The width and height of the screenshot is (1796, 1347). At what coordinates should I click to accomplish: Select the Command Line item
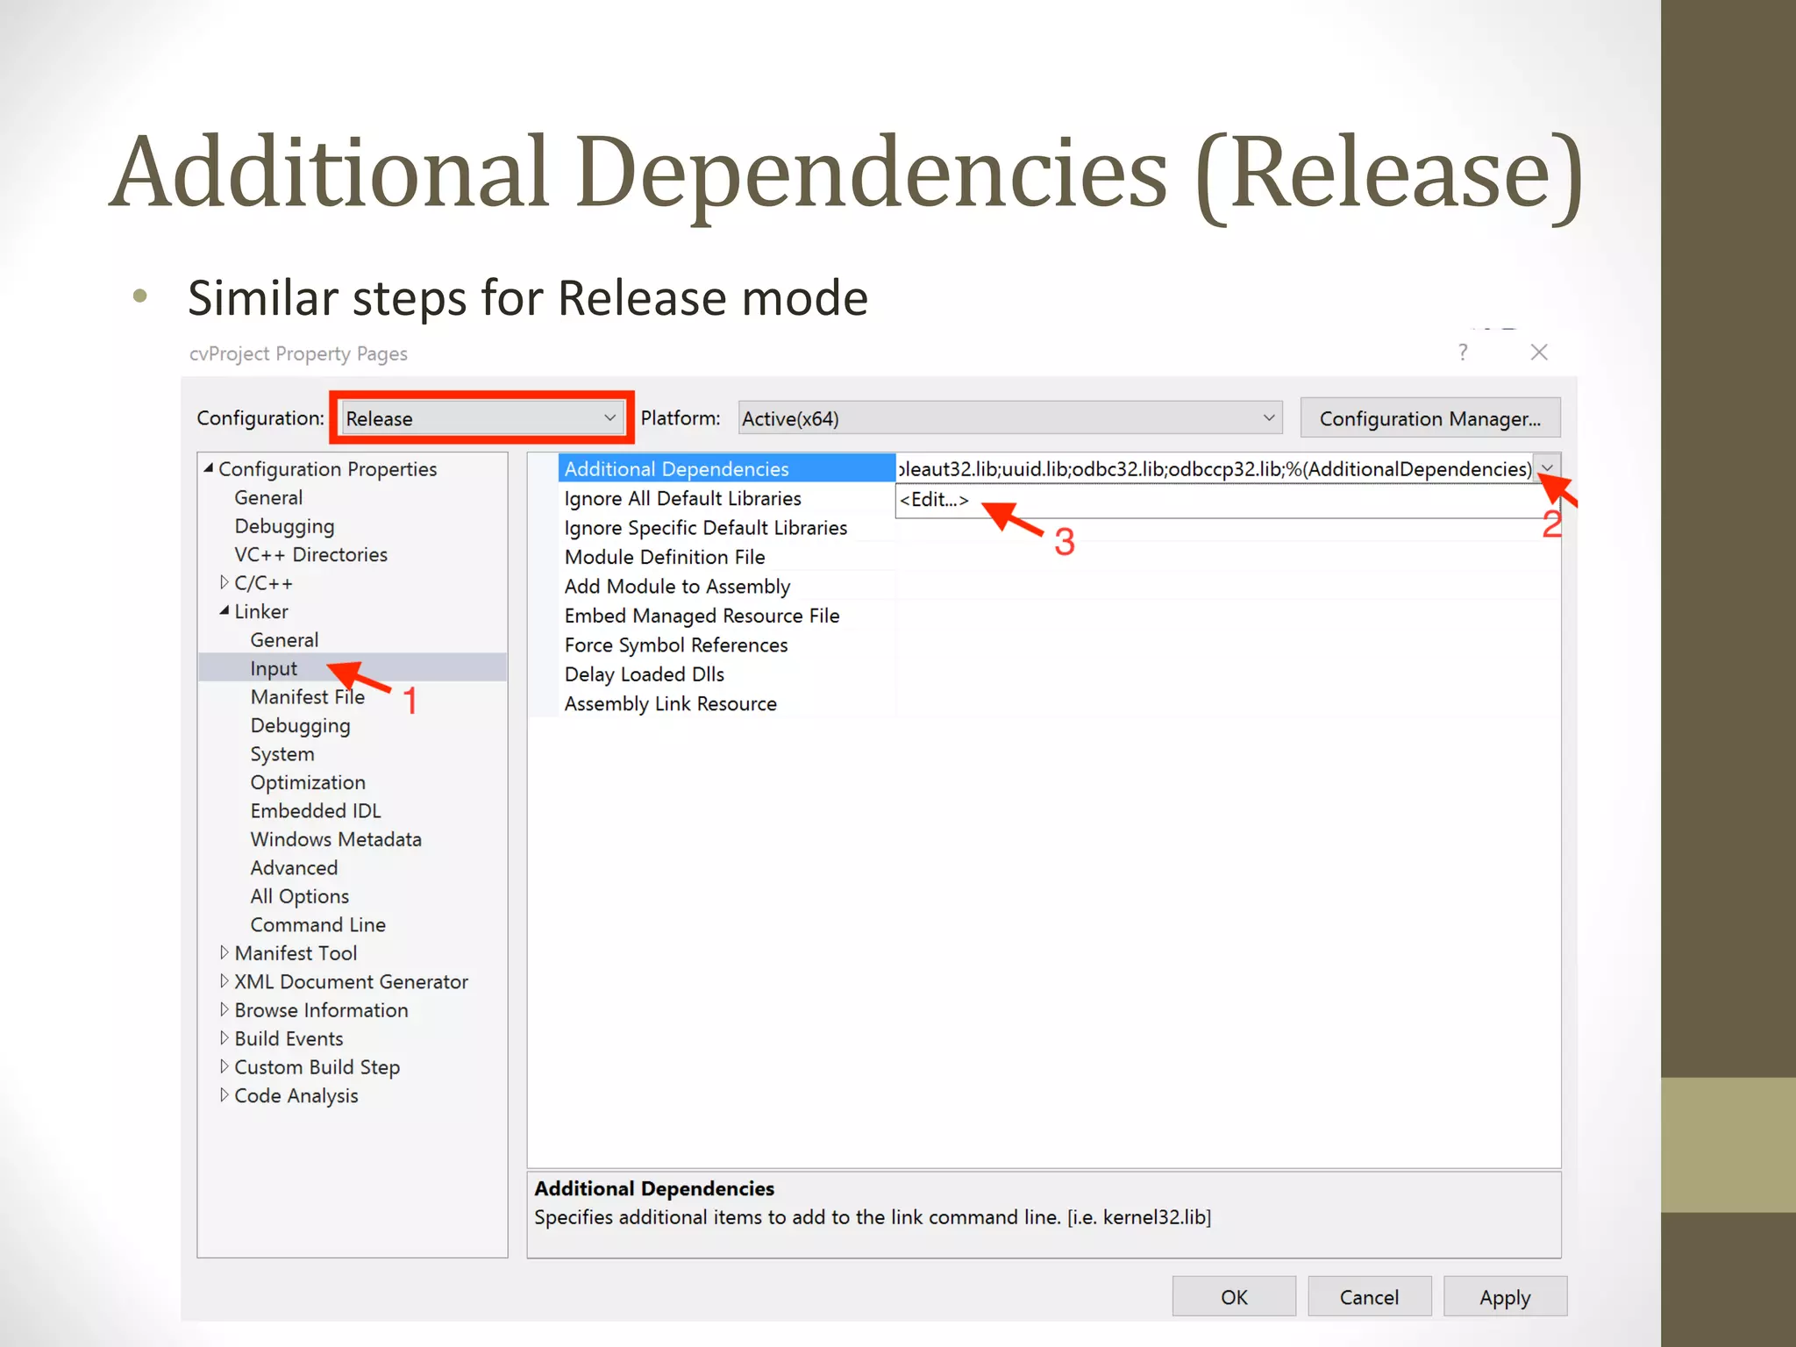point(317,924)
